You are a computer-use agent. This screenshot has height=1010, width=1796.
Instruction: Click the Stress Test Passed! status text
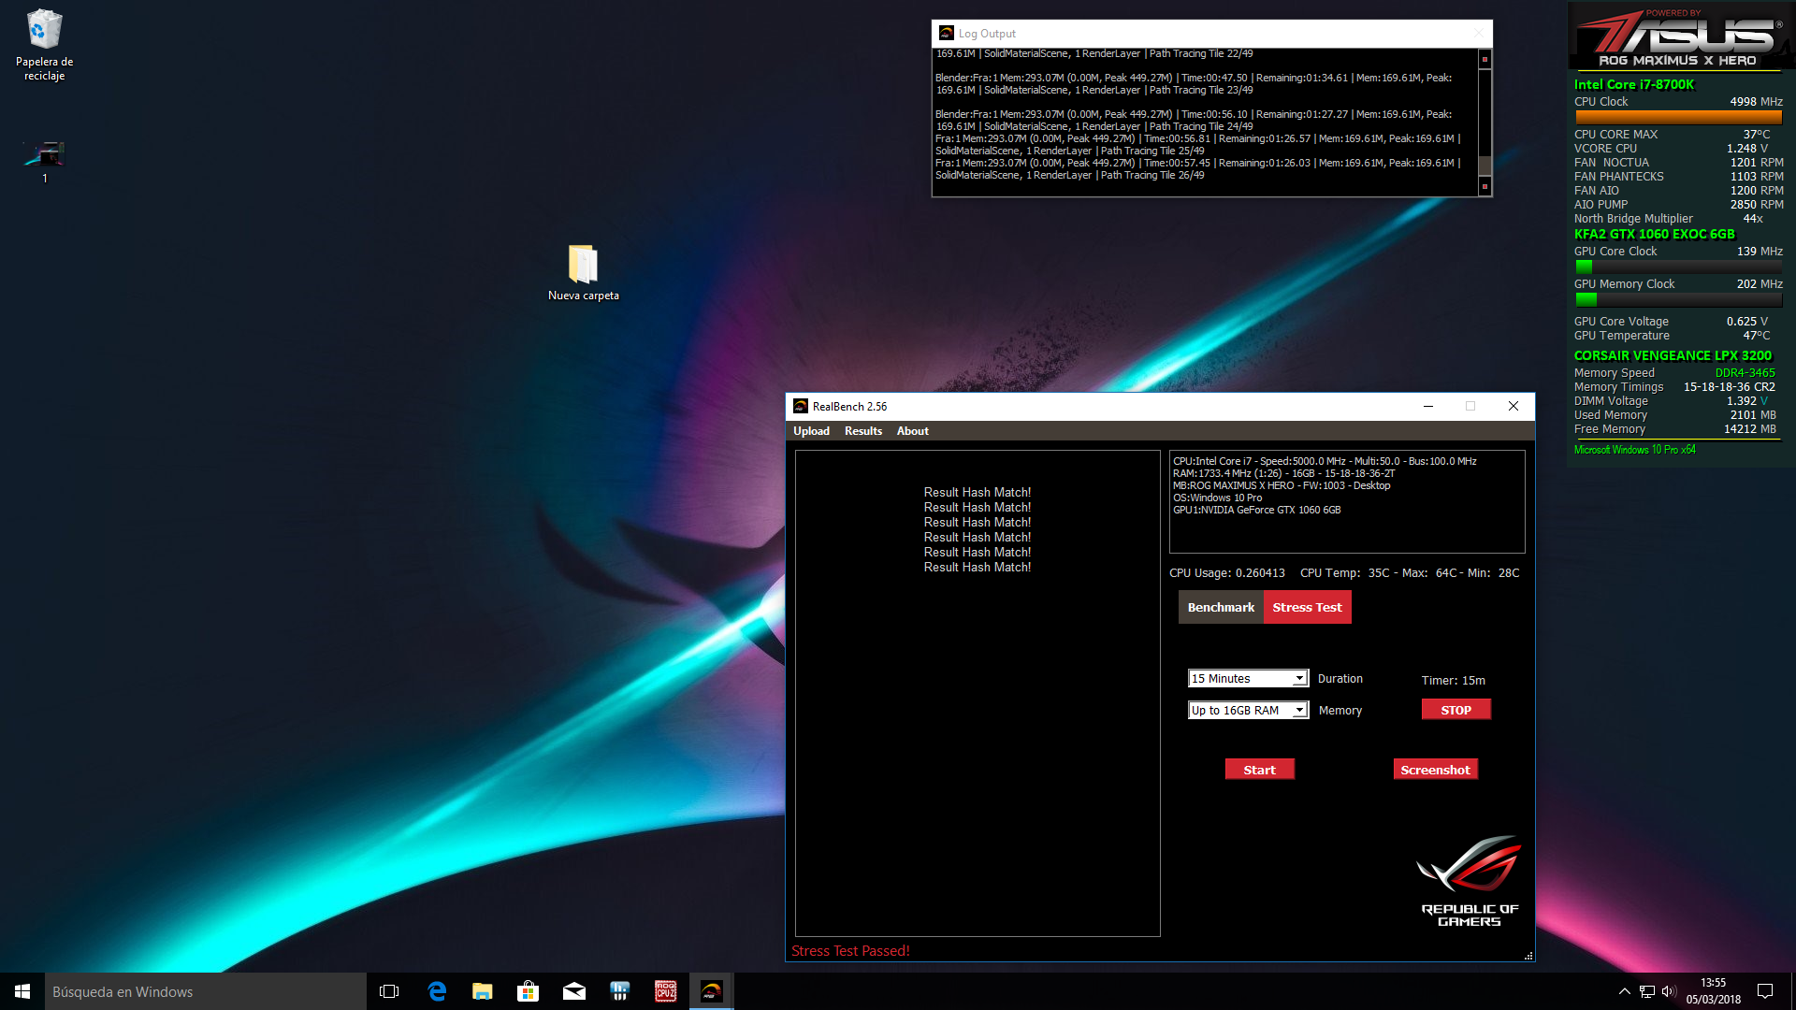pos(850,950)
